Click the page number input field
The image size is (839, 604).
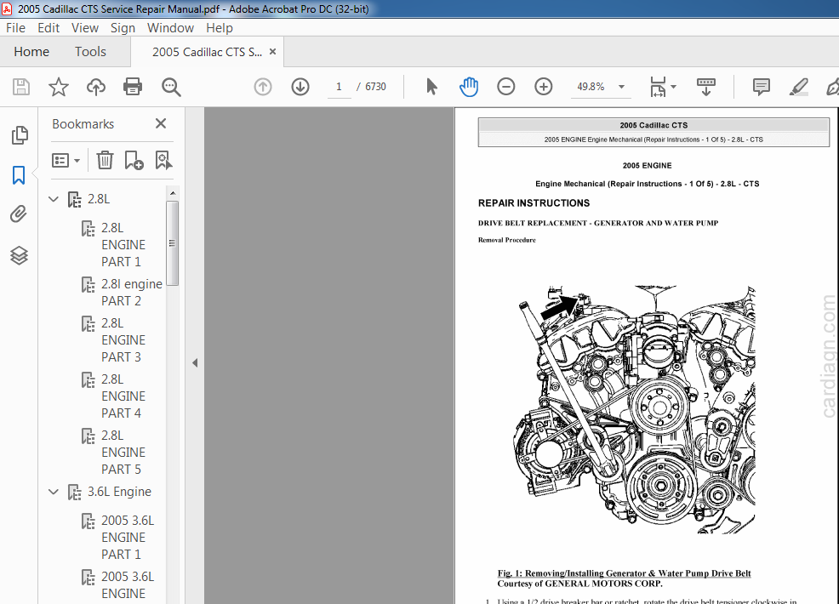(339, 87)
